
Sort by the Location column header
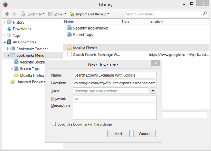tap(179, 22)
